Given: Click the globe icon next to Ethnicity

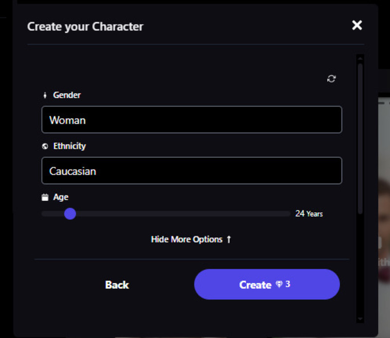Looking at the screenshot, I should coord(45,146).
